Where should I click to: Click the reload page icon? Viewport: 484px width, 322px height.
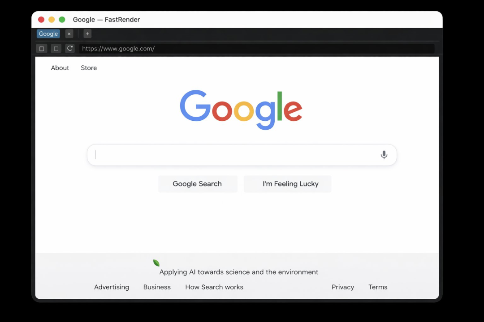[70, 48]
